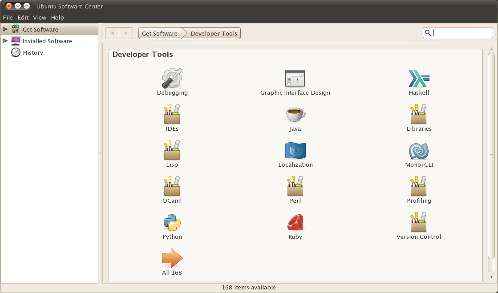Screen dimensions: 498x293
Task: Open the Mono/CLI category icon
Action: coord(419,151)
